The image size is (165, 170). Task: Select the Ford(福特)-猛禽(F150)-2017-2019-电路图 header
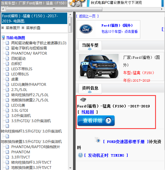coord(34,18)
